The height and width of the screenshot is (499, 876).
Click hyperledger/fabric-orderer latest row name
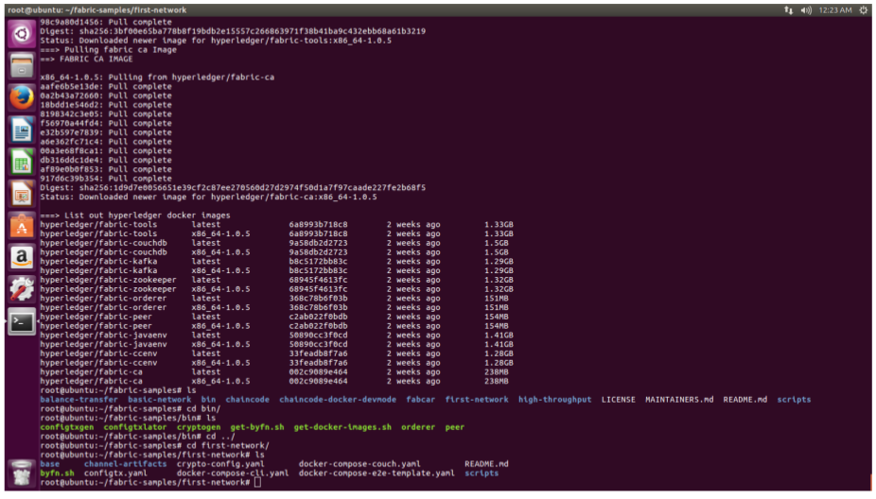click(x=103, y=298)
